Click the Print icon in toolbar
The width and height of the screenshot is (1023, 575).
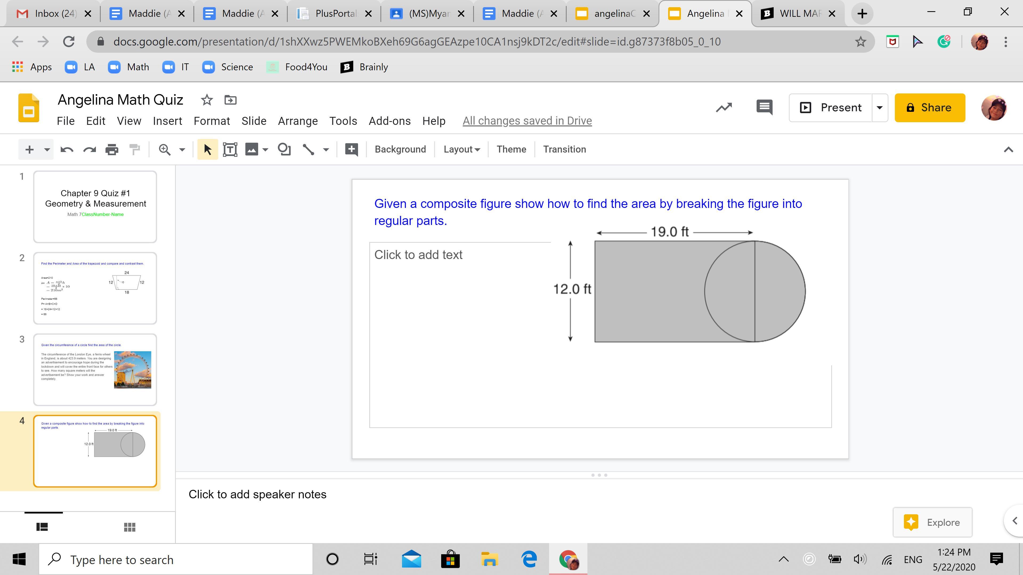[x=112, y=150]
